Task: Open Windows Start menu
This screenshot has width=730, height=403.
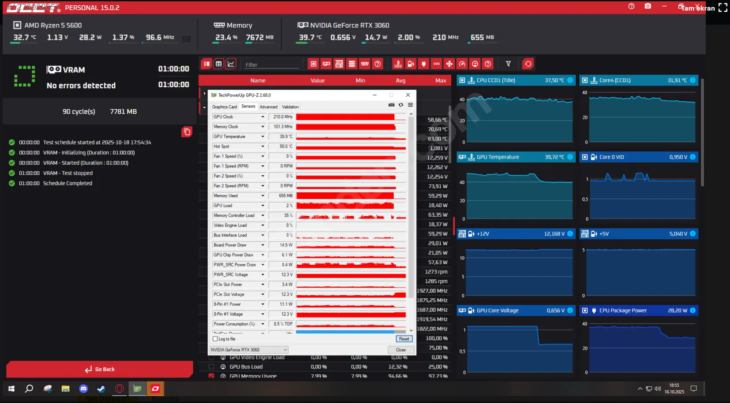Action: pos(11,388)
